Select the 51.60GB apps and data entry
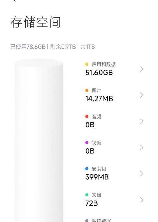The image size is (158, 222). (x=99, y=73)
